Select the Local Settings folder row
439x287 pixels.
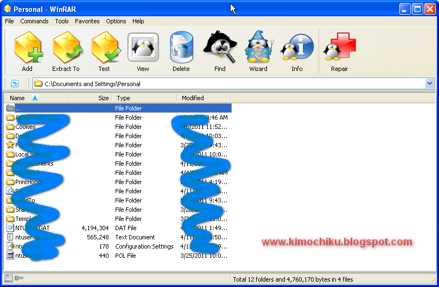(119, 154)
